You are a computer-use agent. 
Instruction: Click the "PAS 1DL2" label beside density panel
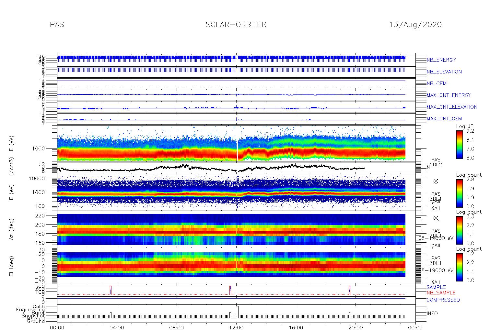click(436, 162)
